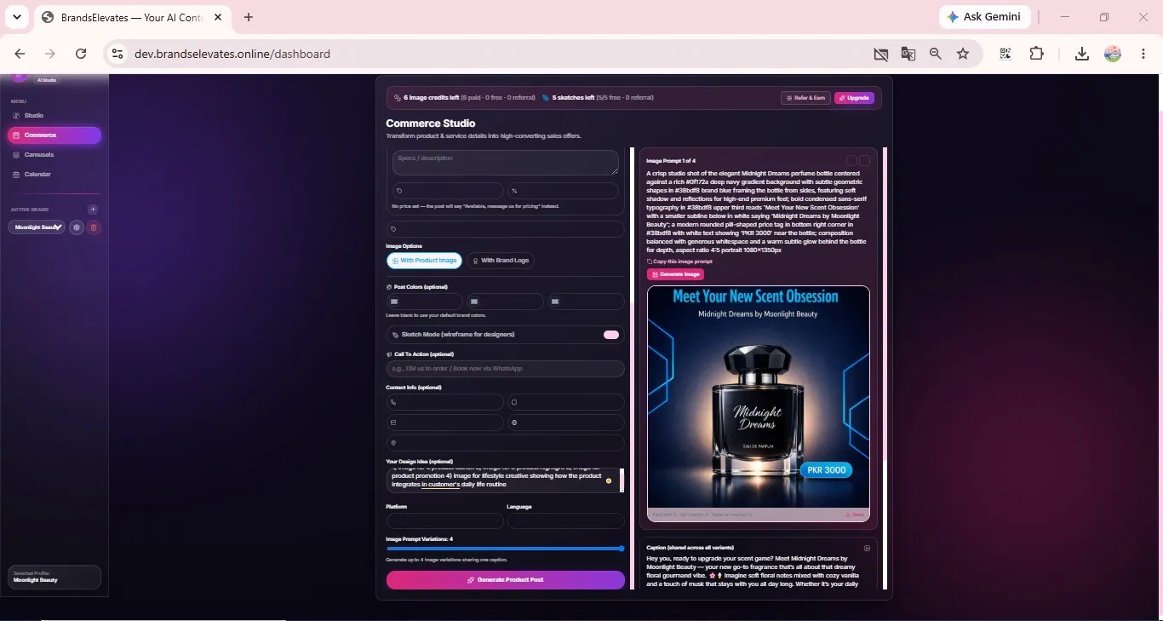Viewport: 1163px width, 621px height.
Task: View site information icon in address bar
Action: [117, 54]
